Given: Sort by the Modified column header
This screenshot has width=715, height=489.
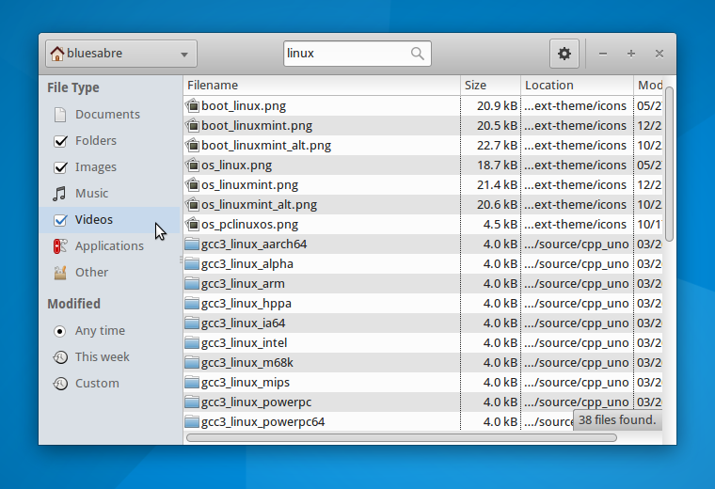Looking at the screenshot, I should [648, 86].
